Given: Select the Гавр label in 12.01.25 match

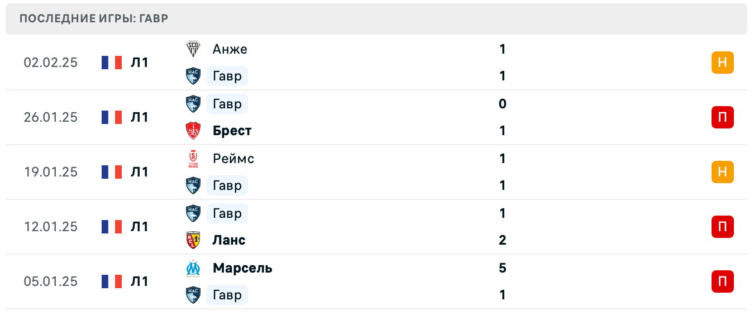Looking at the screenshot, I should [227, 213].
